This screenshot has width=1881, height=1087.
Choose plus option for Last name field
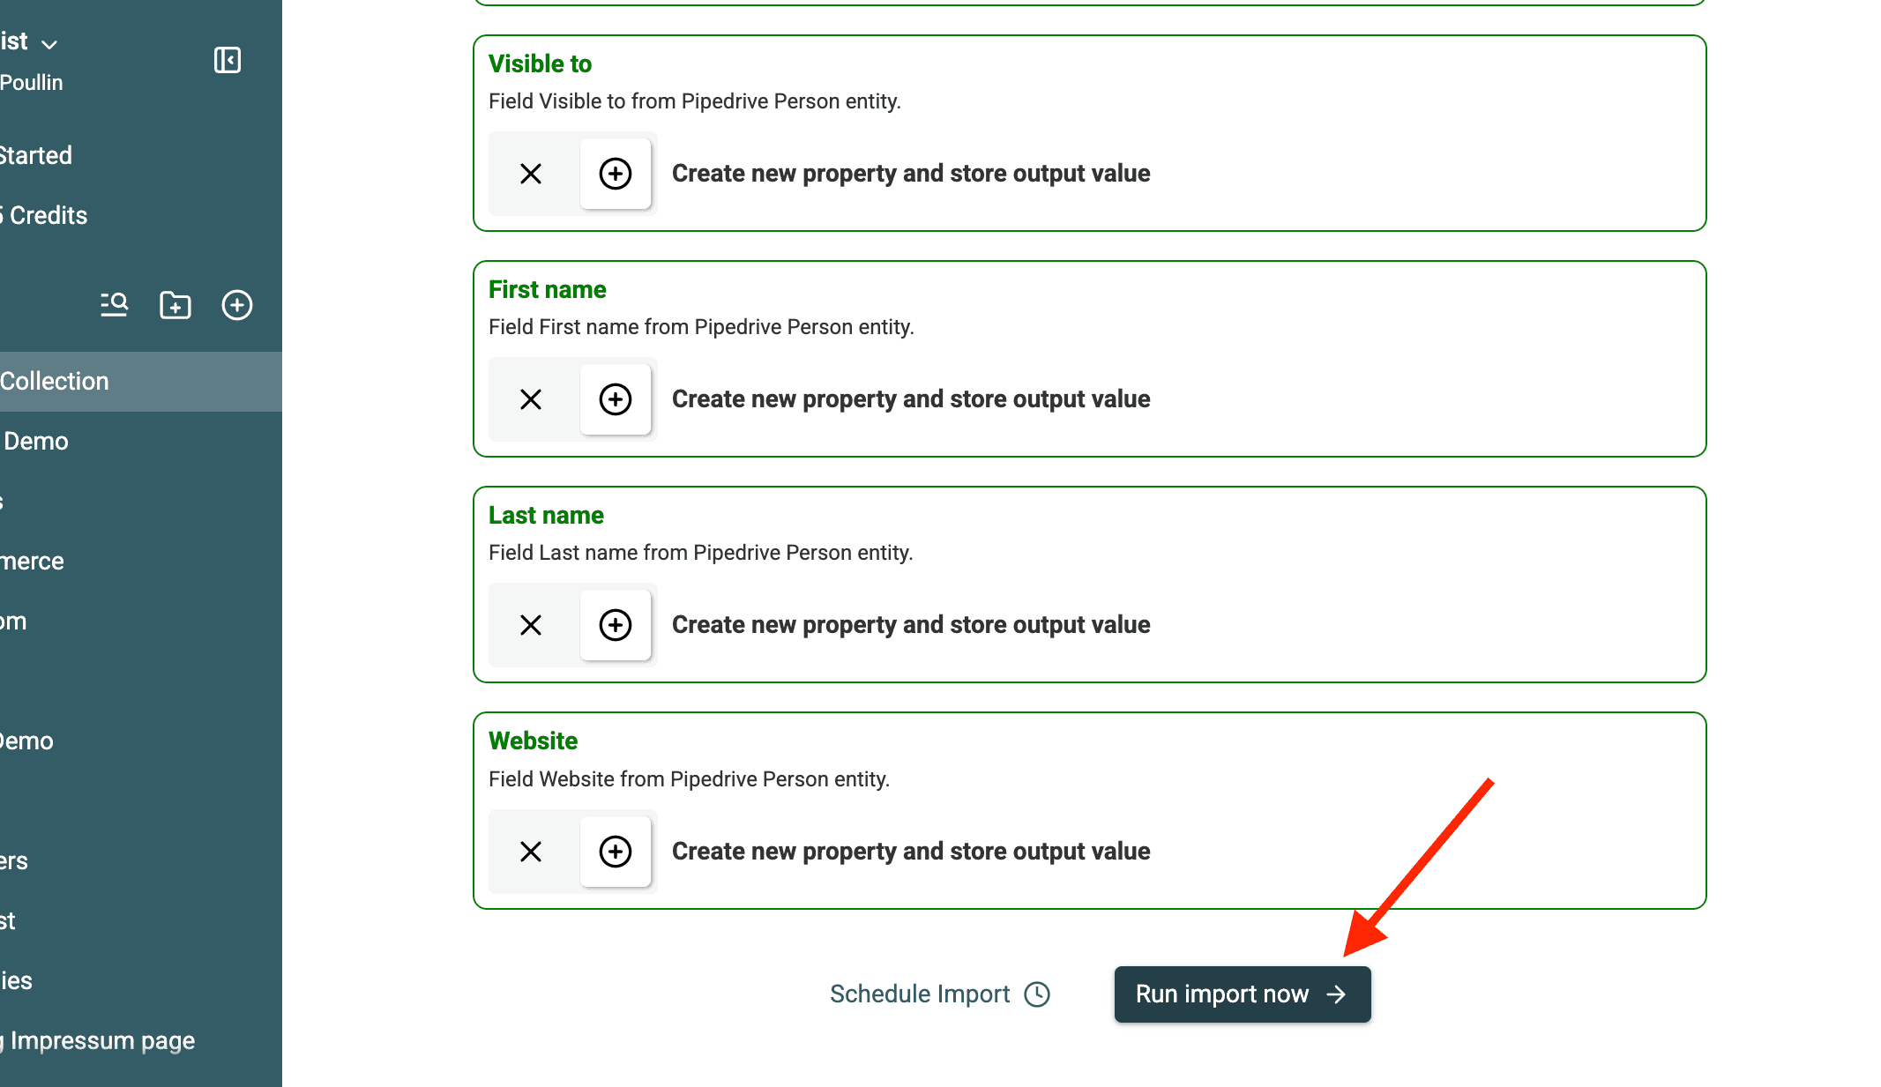click(616, 625)
